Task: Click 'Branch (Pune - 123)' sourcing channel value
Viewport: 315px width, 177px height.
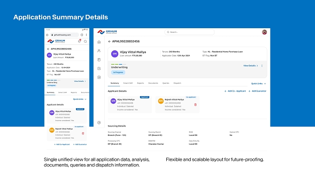Action: (117, 135)
